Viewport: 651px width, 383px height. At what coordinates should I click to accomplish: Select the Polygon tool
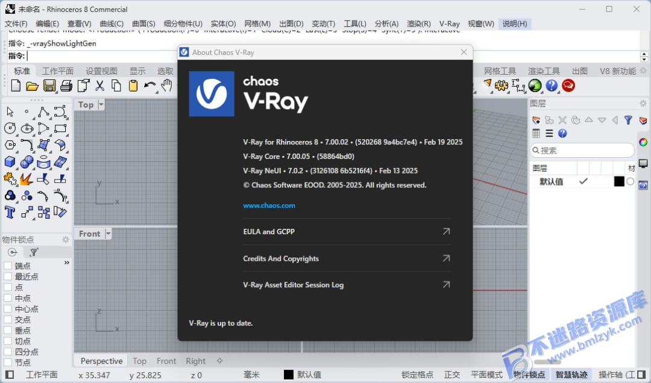coord(10,145)
